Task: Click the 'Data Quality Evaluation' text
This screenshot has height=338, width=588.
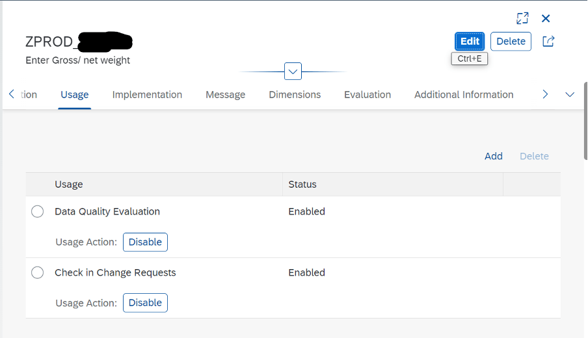Action: (x=107, y=211)
